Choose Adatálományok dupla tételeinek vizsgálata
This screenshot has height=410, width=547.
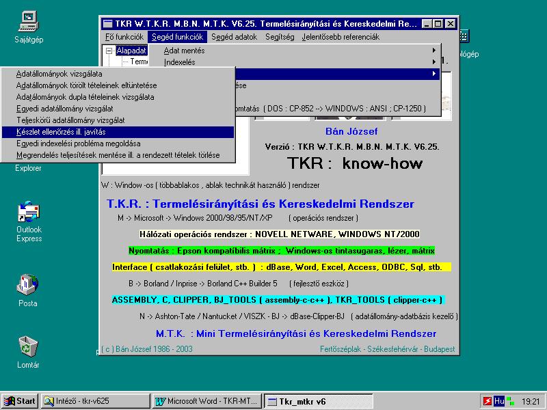point(118,97)
